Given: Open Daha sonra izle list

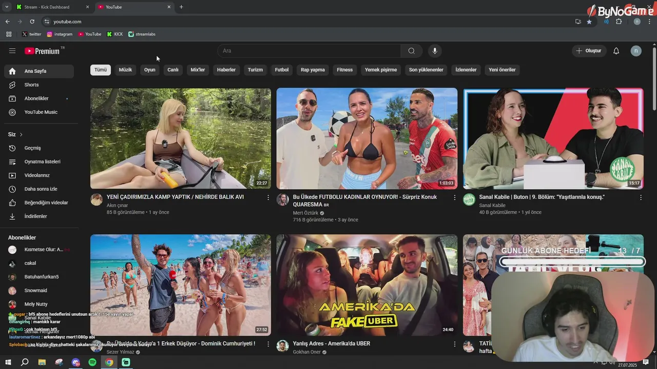Looking at the screenshot, I should (x=39, y=189).
